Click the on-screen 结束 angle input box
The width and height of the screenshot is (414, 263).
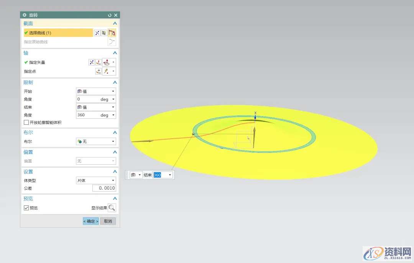coord(159,175)
